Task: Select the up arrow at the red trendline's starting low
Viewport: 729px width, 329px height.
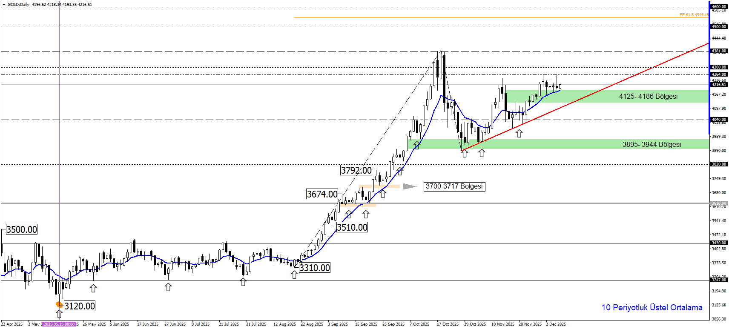Action: point(465,154)
